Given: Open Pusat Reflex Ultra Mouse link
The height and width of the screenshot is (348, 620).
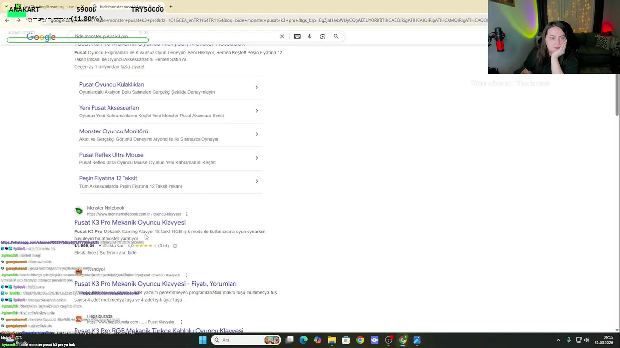Looking at the screenshot, I should click(x=111, y=155).
